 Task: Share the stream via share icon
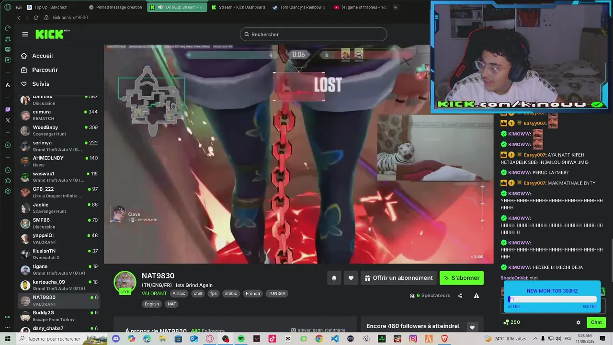pyautogui.click(x=460, y=296)
